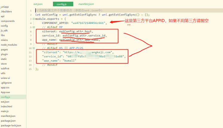The height and width of the screenshot is (128, 223).
Task: Click the "siteroot" key on line 11
Action: click(51, 52)
